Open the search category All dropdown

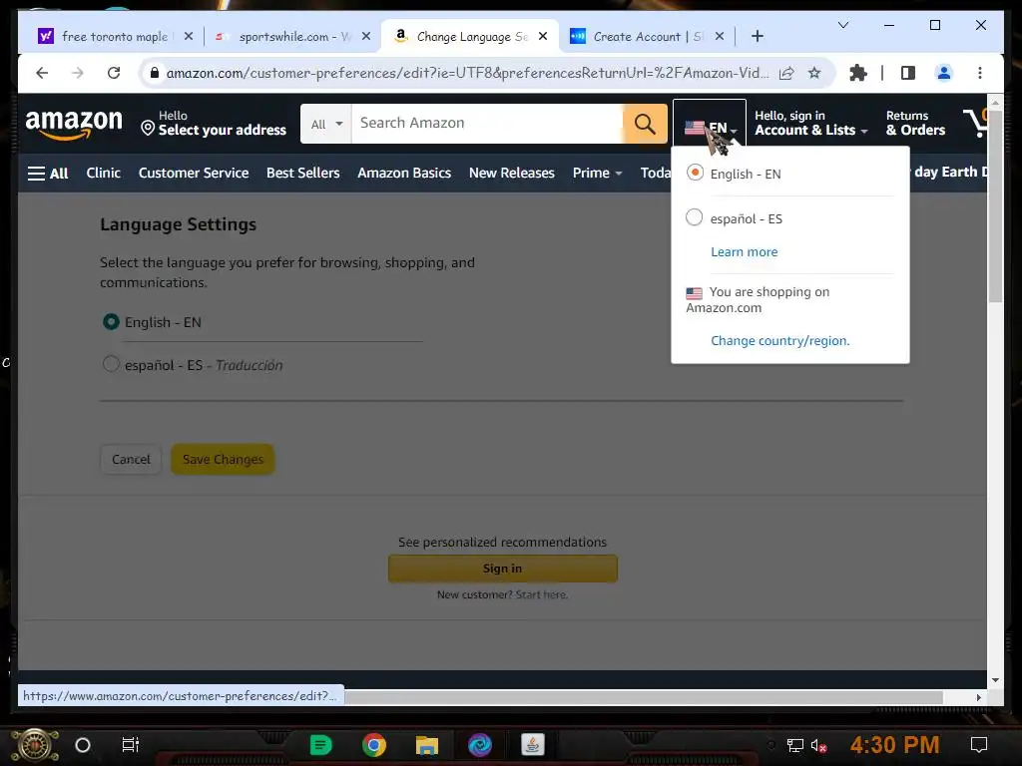click(x=326, y=124)
